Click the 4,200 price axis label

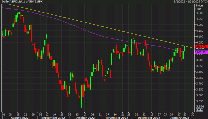[200, 25]
